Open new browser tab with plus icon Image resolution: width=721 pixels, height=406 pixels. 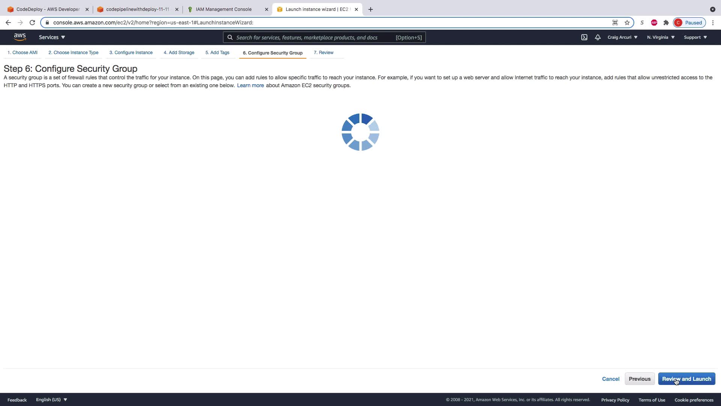[371, 9]
